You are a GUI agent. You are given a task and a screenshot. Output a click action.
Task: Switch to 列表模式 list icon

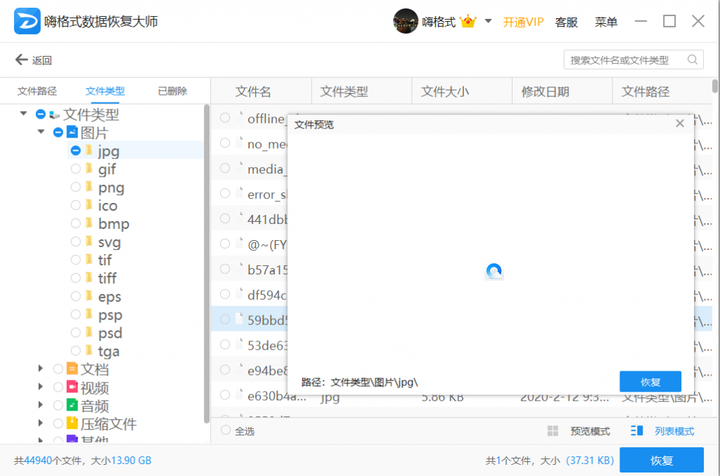[636, 430]
